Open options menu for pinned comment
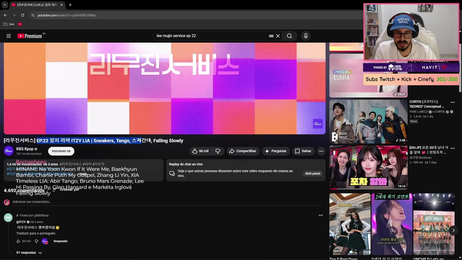 pos(321,215)
